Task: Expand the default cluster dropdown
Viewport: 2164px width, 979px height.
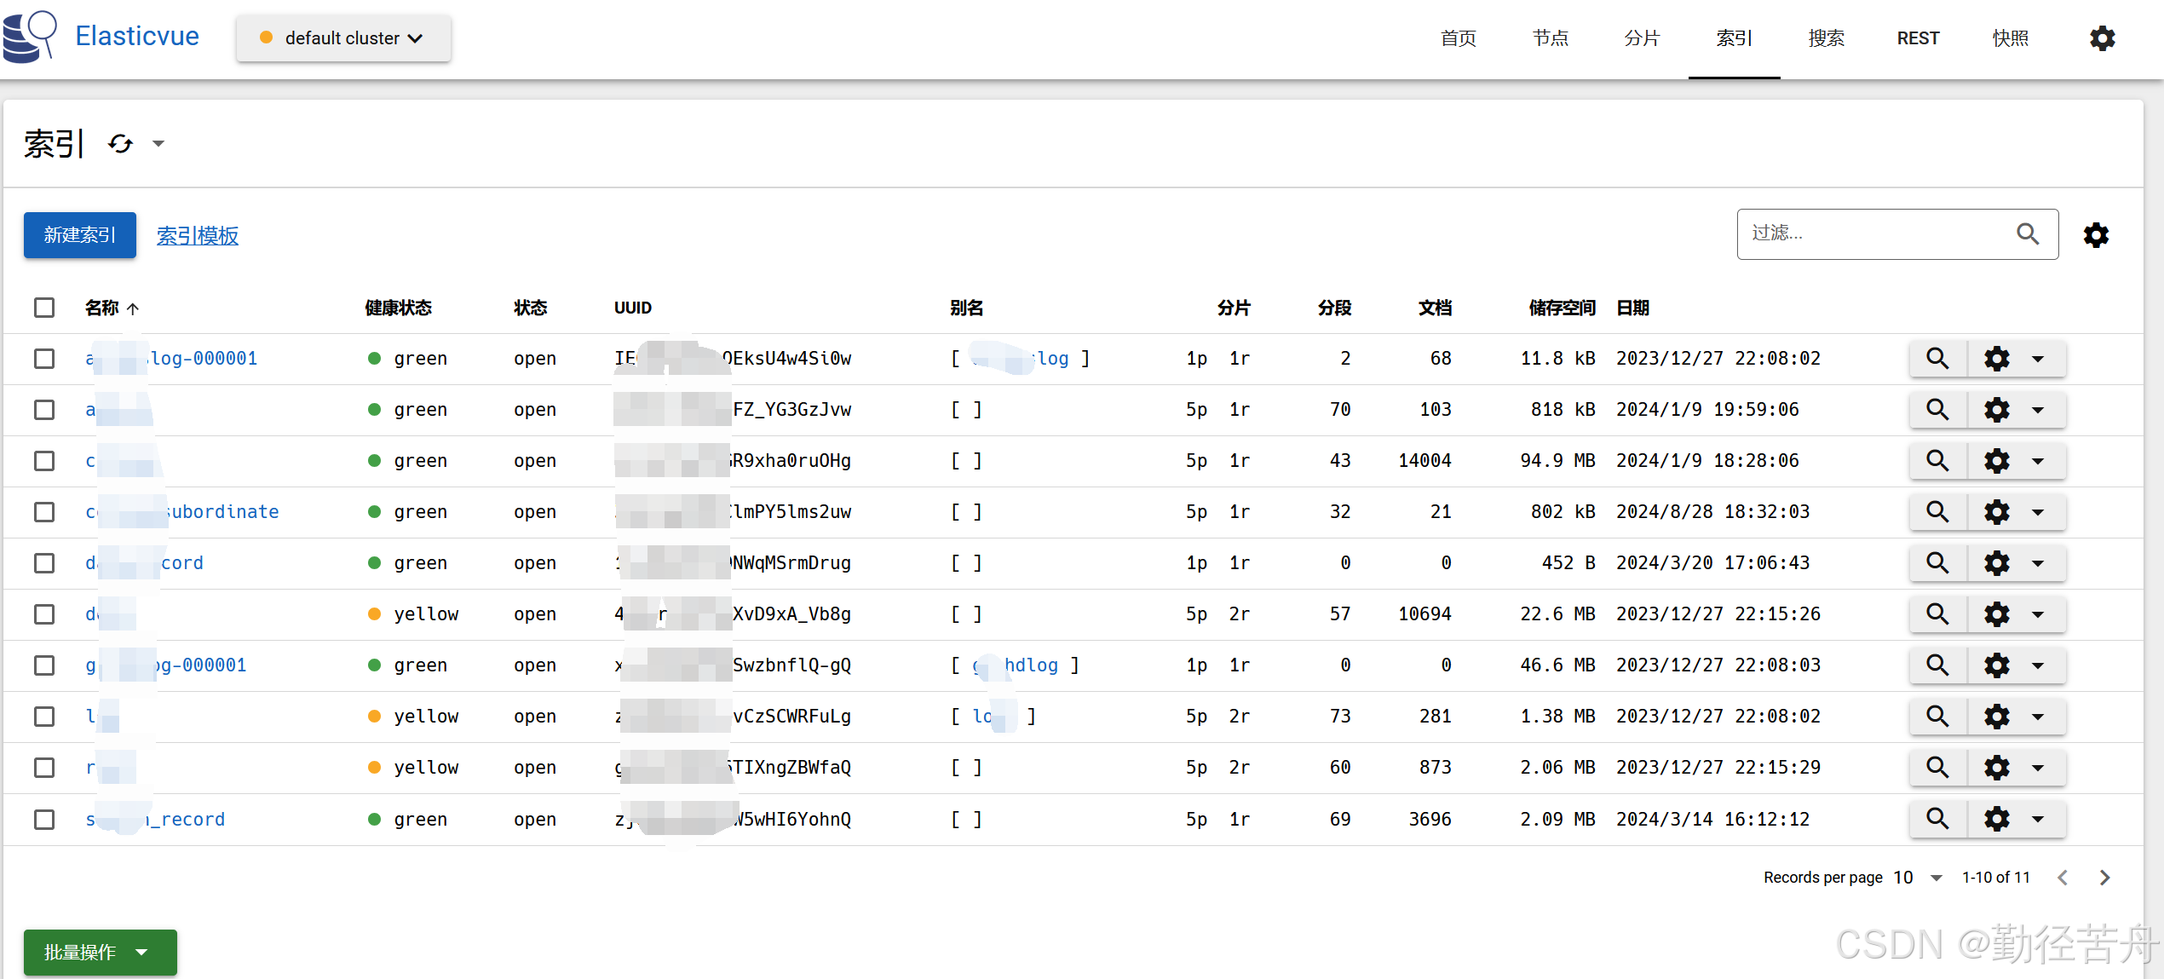Action: (x=343, y=38)
